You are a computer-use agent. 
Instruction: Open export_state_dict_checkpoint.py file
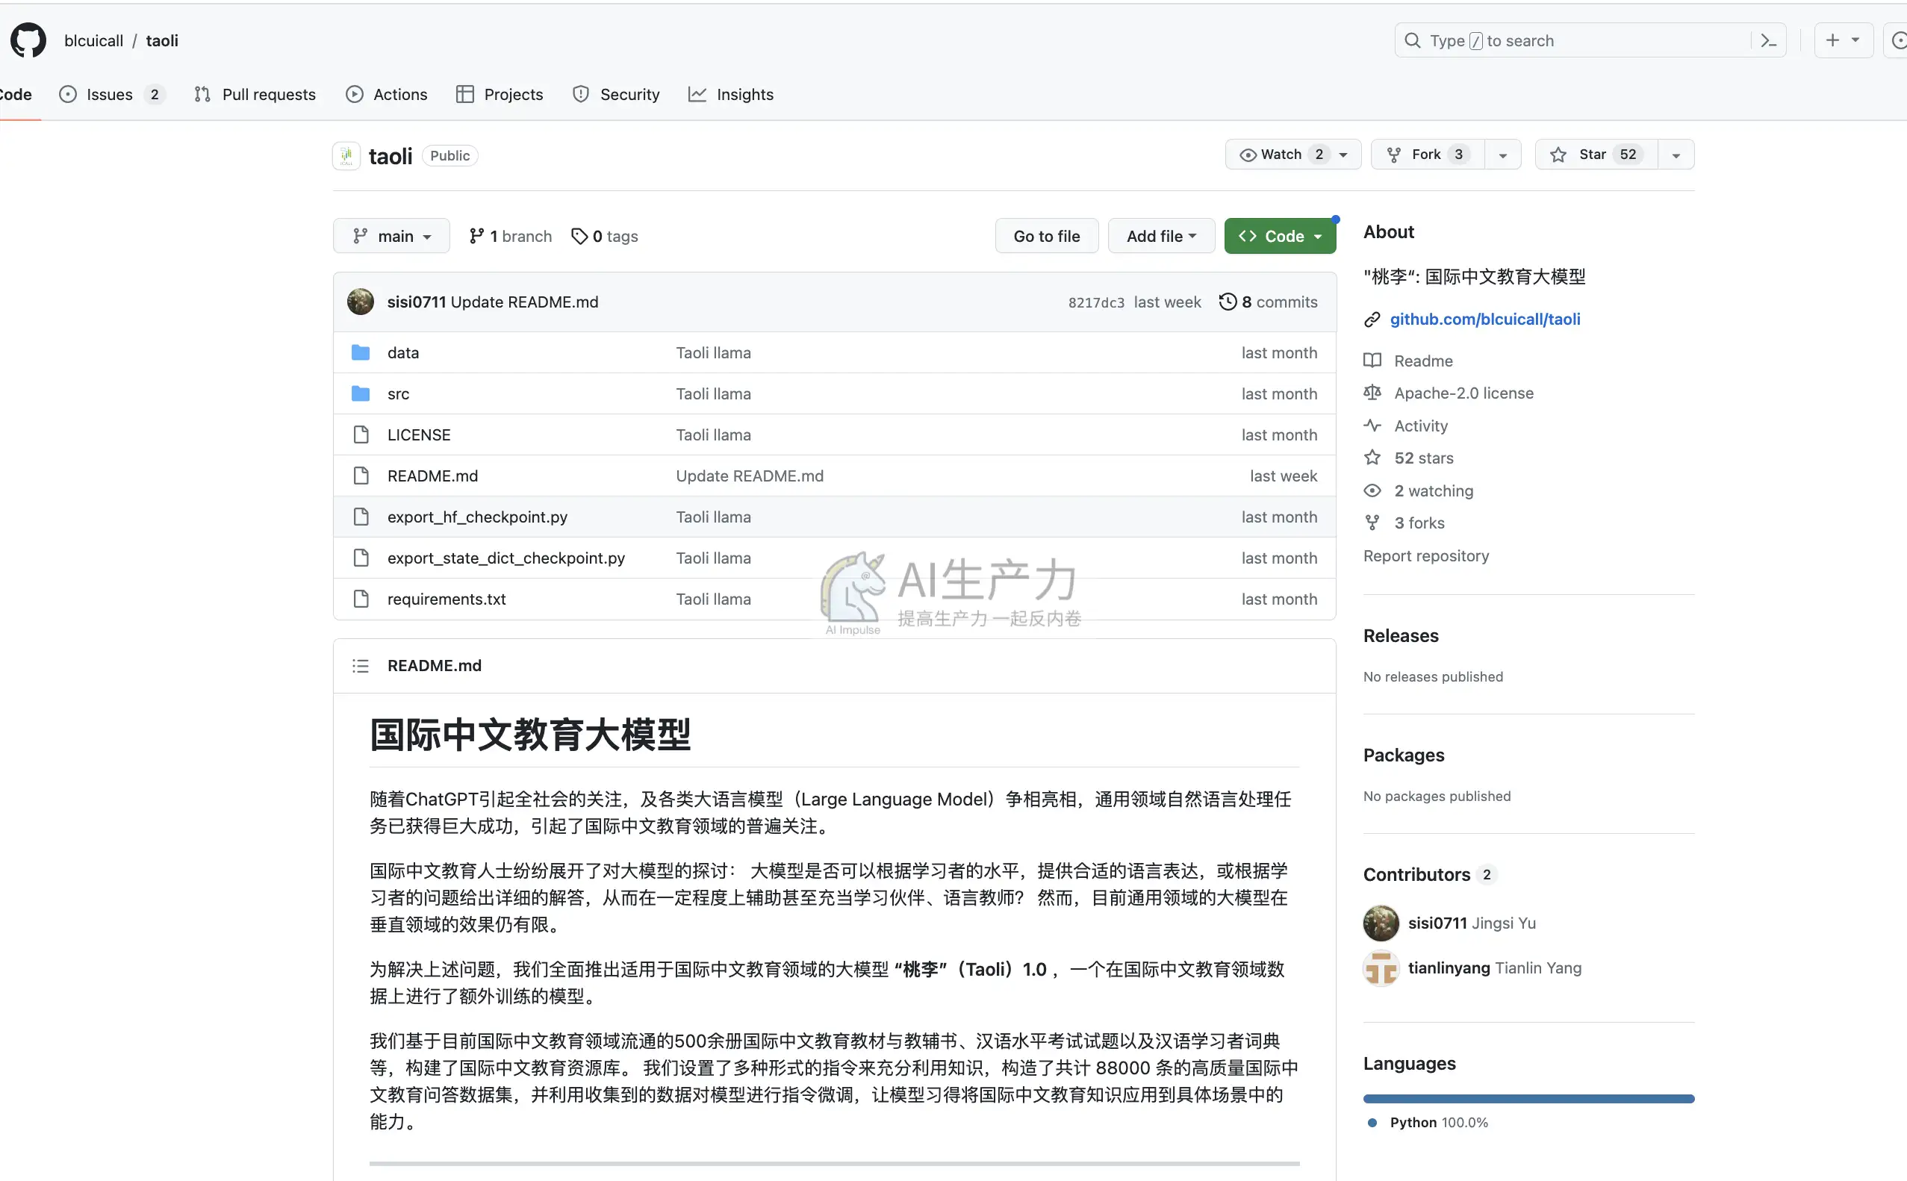click(x=505, y=558)
